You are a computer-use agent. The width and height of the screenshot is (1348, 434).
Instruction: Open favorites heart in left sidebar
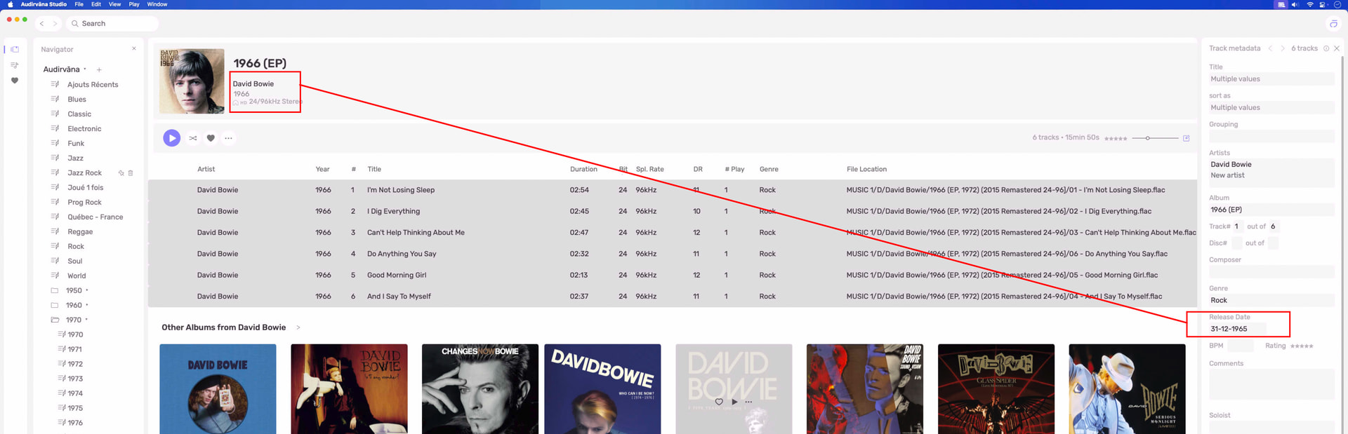tap(15, 81)
